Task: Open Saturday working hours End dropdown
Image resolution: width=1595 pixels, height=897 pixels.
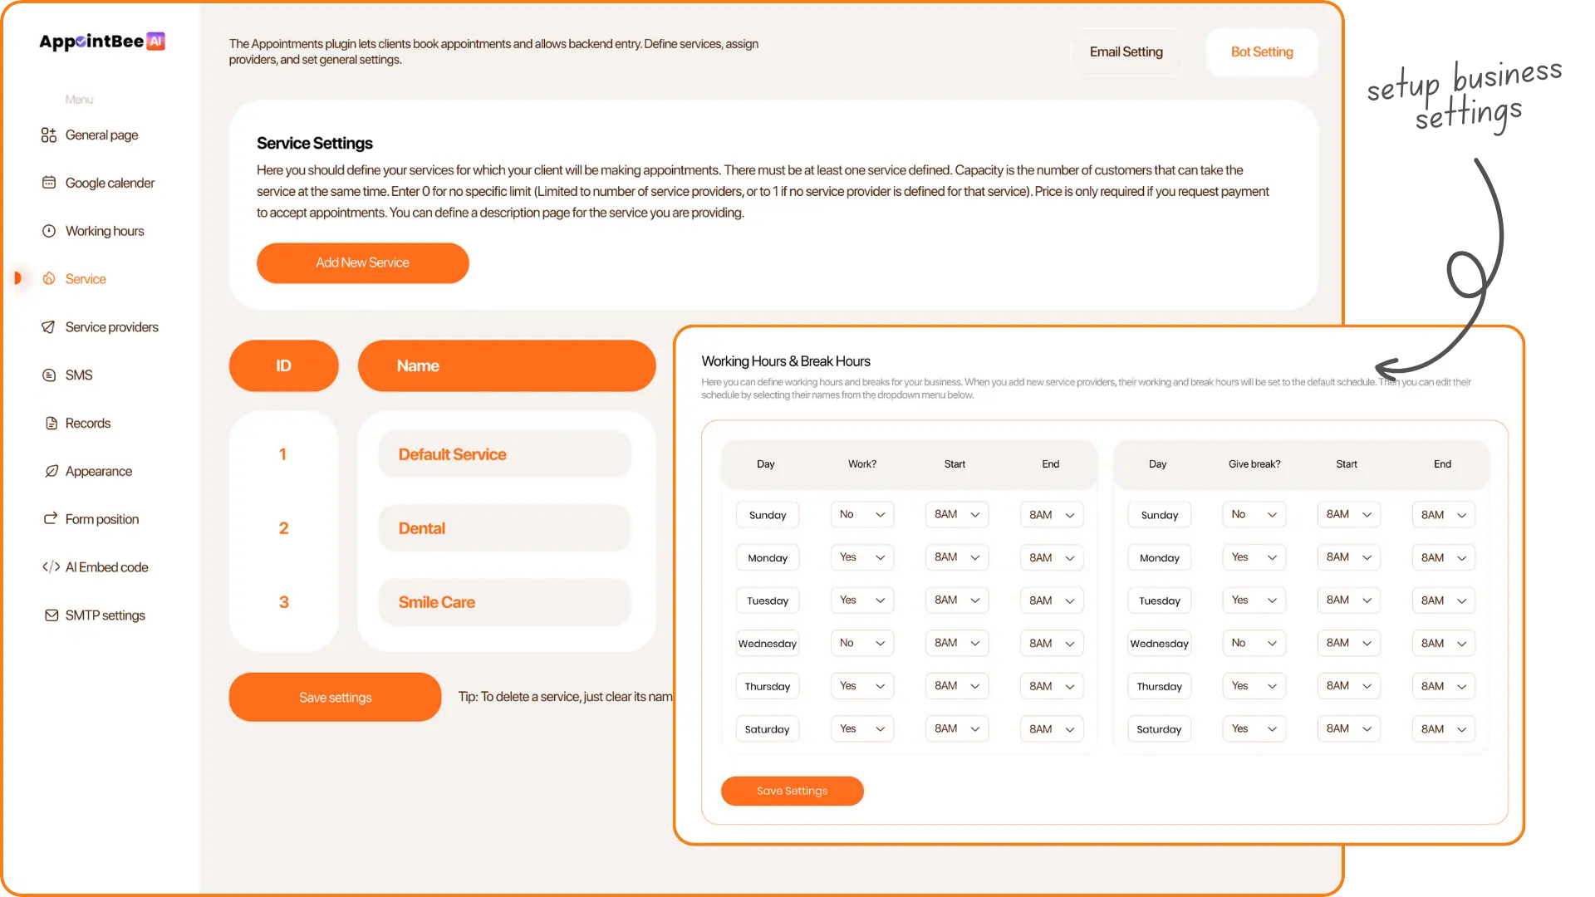Action: (x=1052, y=728)
